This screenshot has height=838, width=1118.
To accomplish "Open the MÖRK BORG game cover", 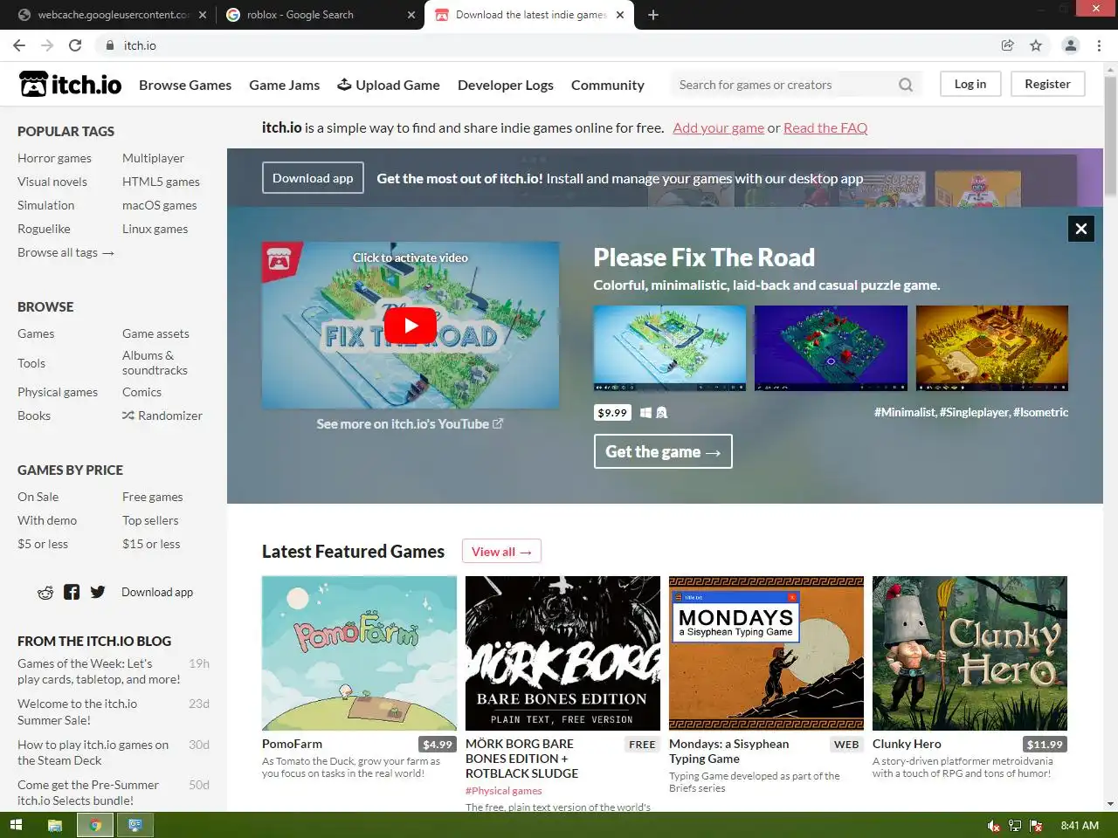I will tap(562, 653).
